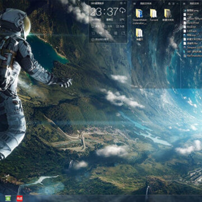The width and height of the screenshot is (202, 202).
Task: Click the weather cloud icon beside the clock
Action: (122, 11)
